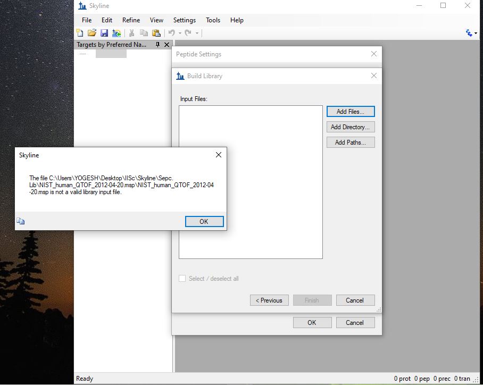Click Add Paths in Build Library
Screen dimensions: 483x385
(351, 143)
